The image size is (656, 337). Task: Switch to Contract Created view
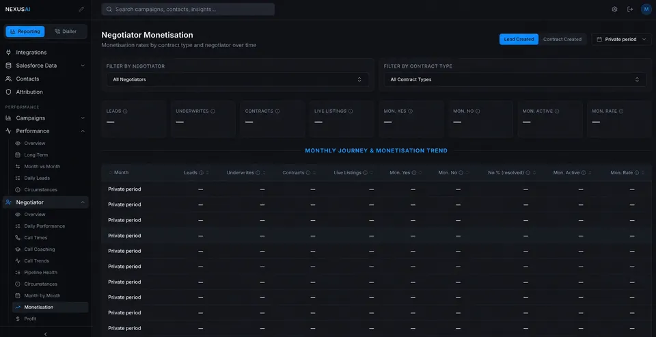(x=562, y=40)
